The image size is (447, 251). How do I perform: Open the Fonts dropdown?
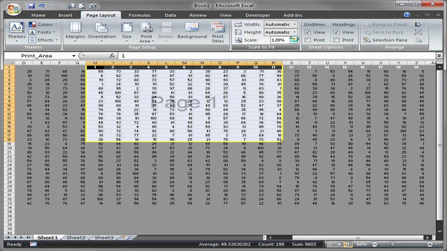point(42,32)
